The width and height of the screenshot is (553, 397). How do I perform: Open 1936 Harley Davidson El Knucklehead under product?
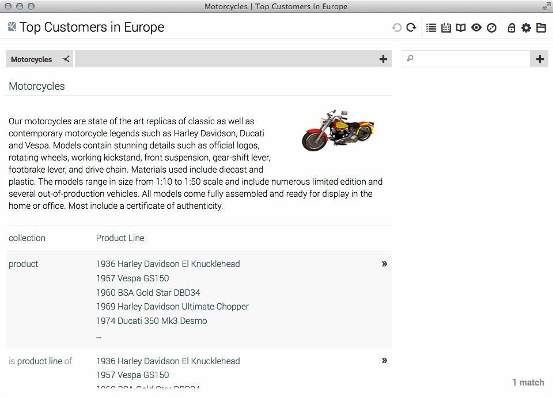(168, 264)
